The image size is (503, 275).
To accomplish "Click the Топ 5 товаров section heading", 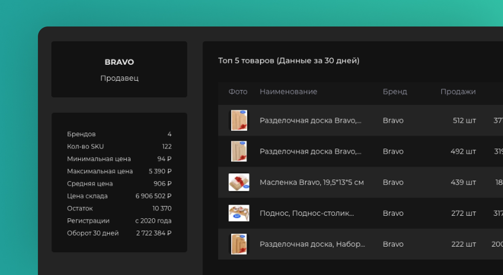I will 288,61.
